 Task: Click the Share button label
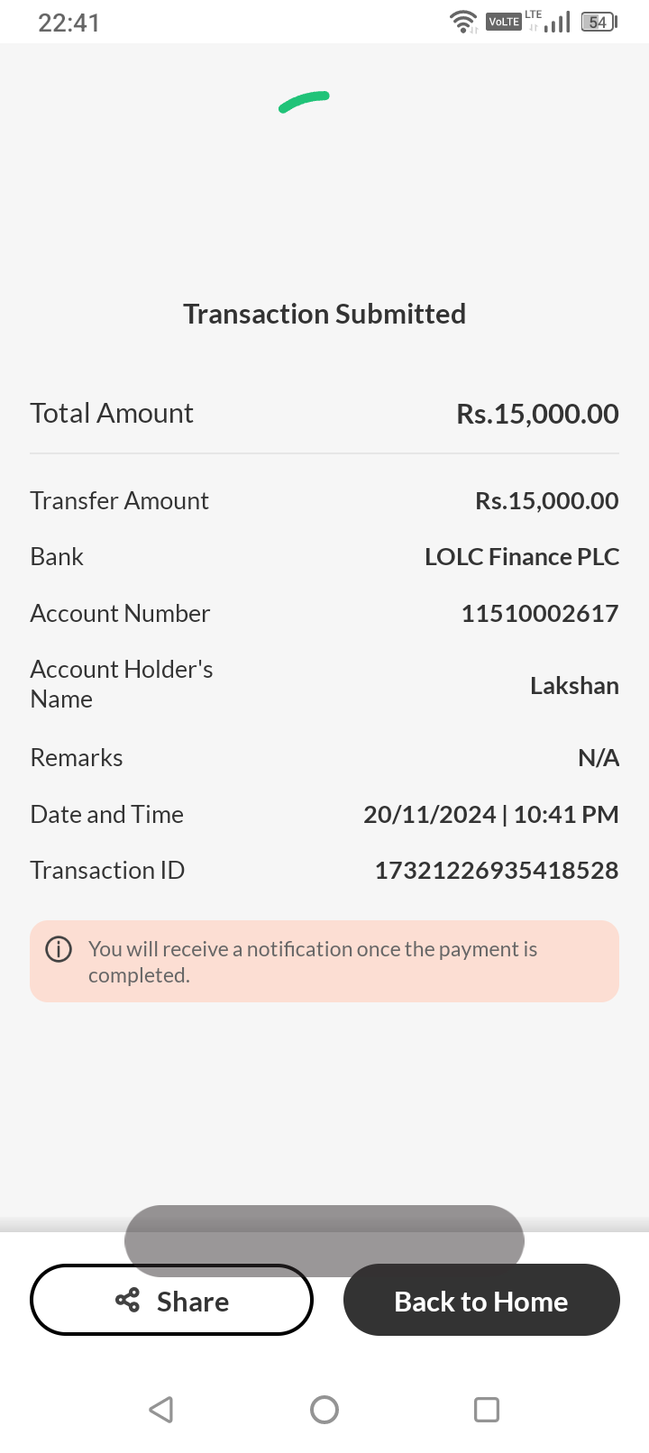coord(193,1302)
